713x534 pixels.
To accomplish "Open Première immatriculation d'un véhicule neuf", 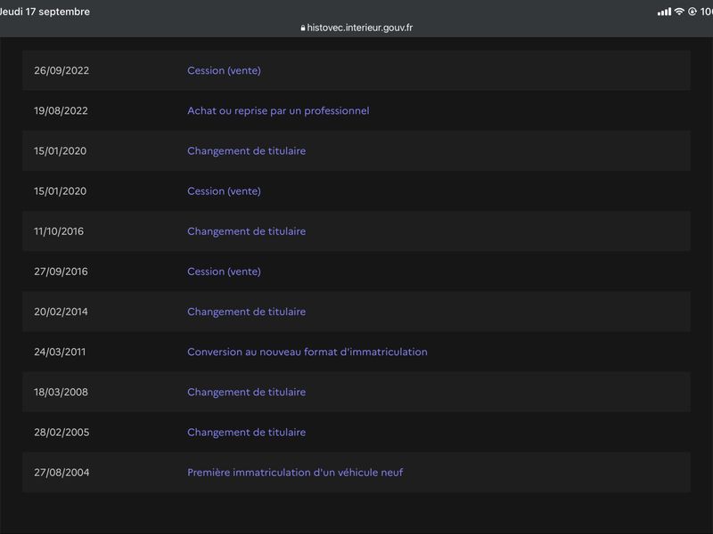I will (x=295, y=473).
